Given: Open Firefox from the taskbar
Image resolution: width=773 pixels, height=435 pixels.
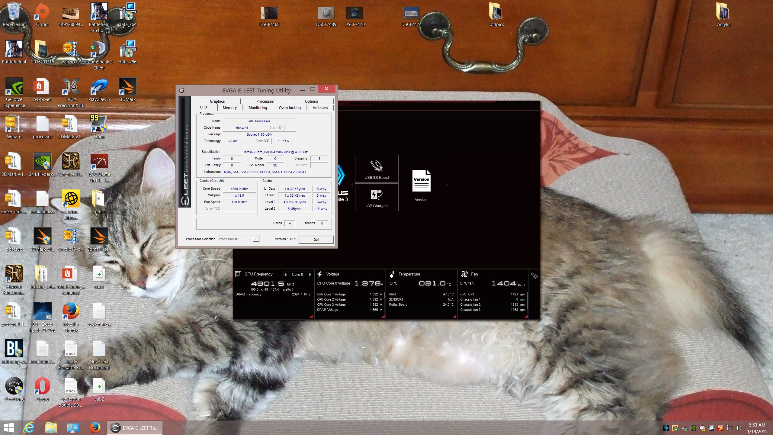Looking at the screenshot, I should pyautogui.click(x=95, y=428).
